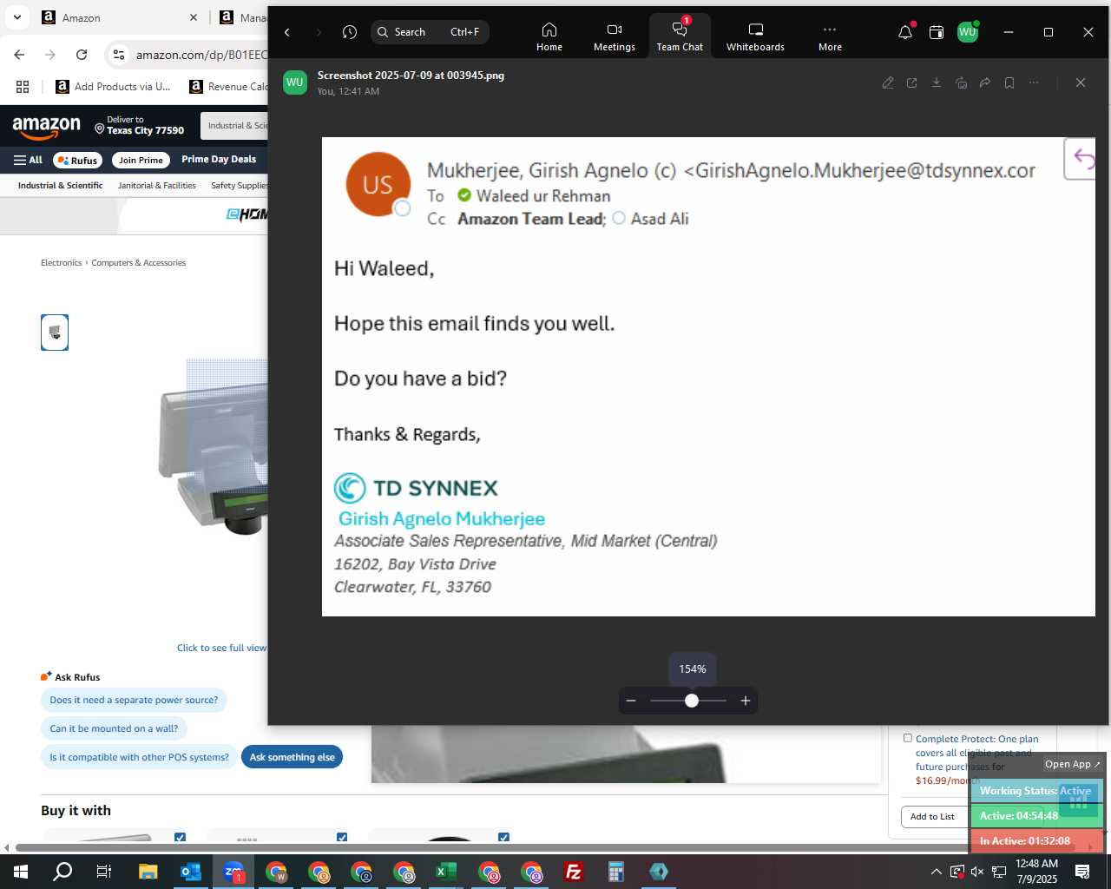Open the More menu in Zoom
1111x889 pixels.
pos(830,36)
